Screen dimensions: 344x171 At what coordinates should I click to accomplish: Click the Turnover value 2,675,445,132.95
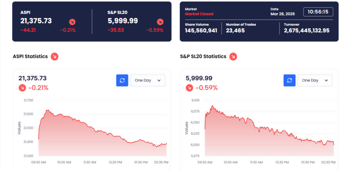point(307,31)
